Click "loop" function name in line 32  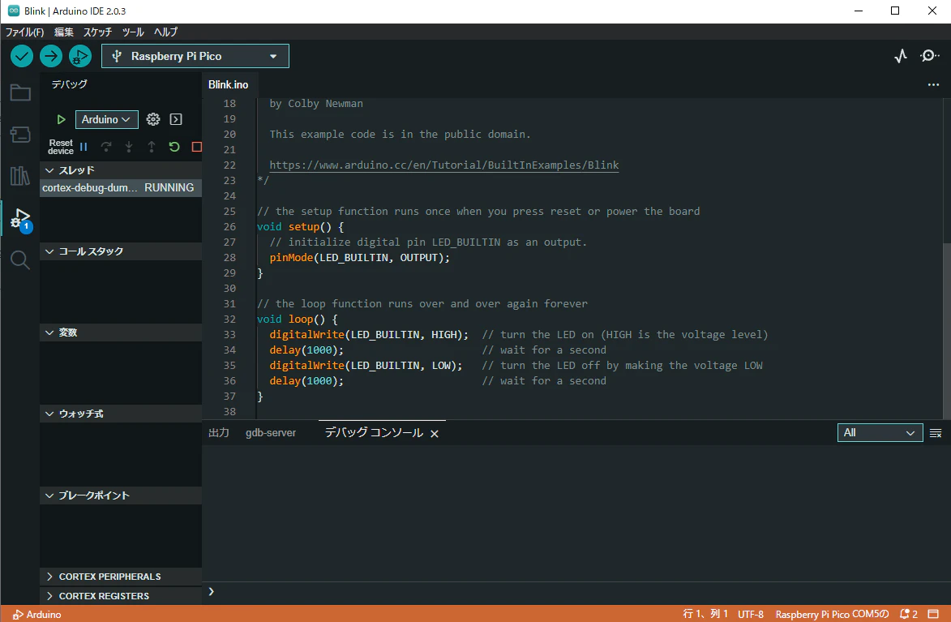301,320
